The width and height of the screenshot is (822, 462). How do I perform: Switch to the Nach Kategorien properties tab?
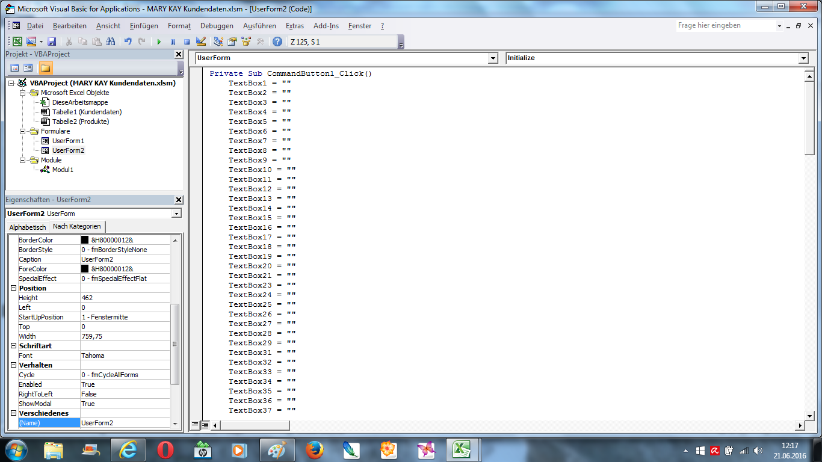tap(77, 226)
